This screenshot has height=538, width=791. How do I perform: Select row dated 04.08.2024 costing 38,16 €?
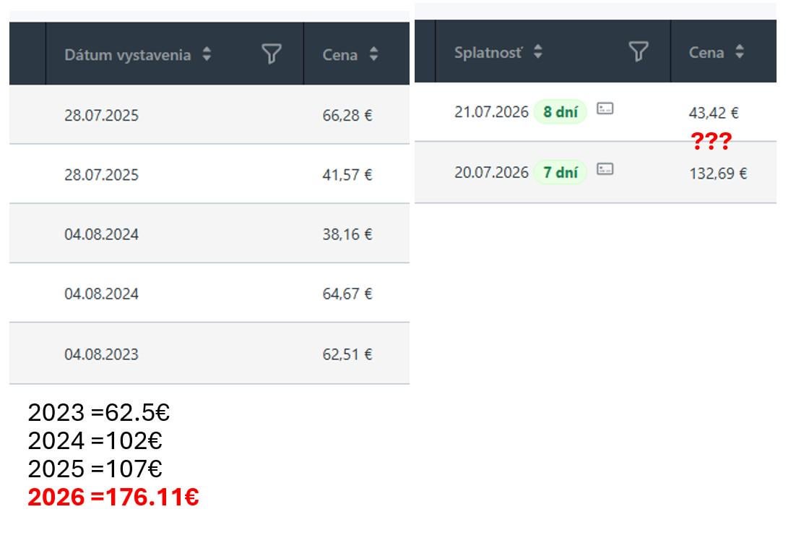pyautogui.click(x=209, y=234)
